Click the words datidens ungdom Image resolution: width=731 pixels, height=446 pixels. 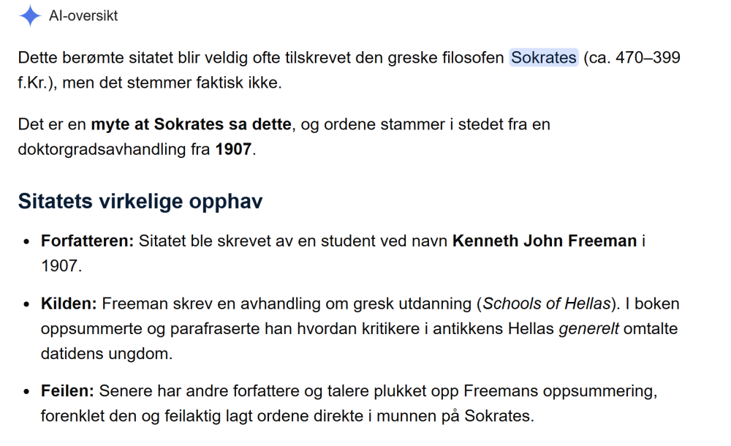click(106, 354)
